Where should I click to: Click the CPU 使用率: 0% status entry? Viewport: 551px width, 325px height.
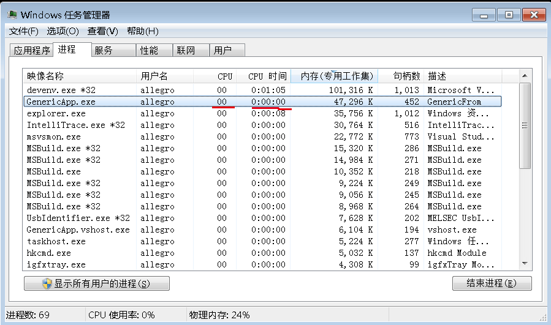pos(121,315)
